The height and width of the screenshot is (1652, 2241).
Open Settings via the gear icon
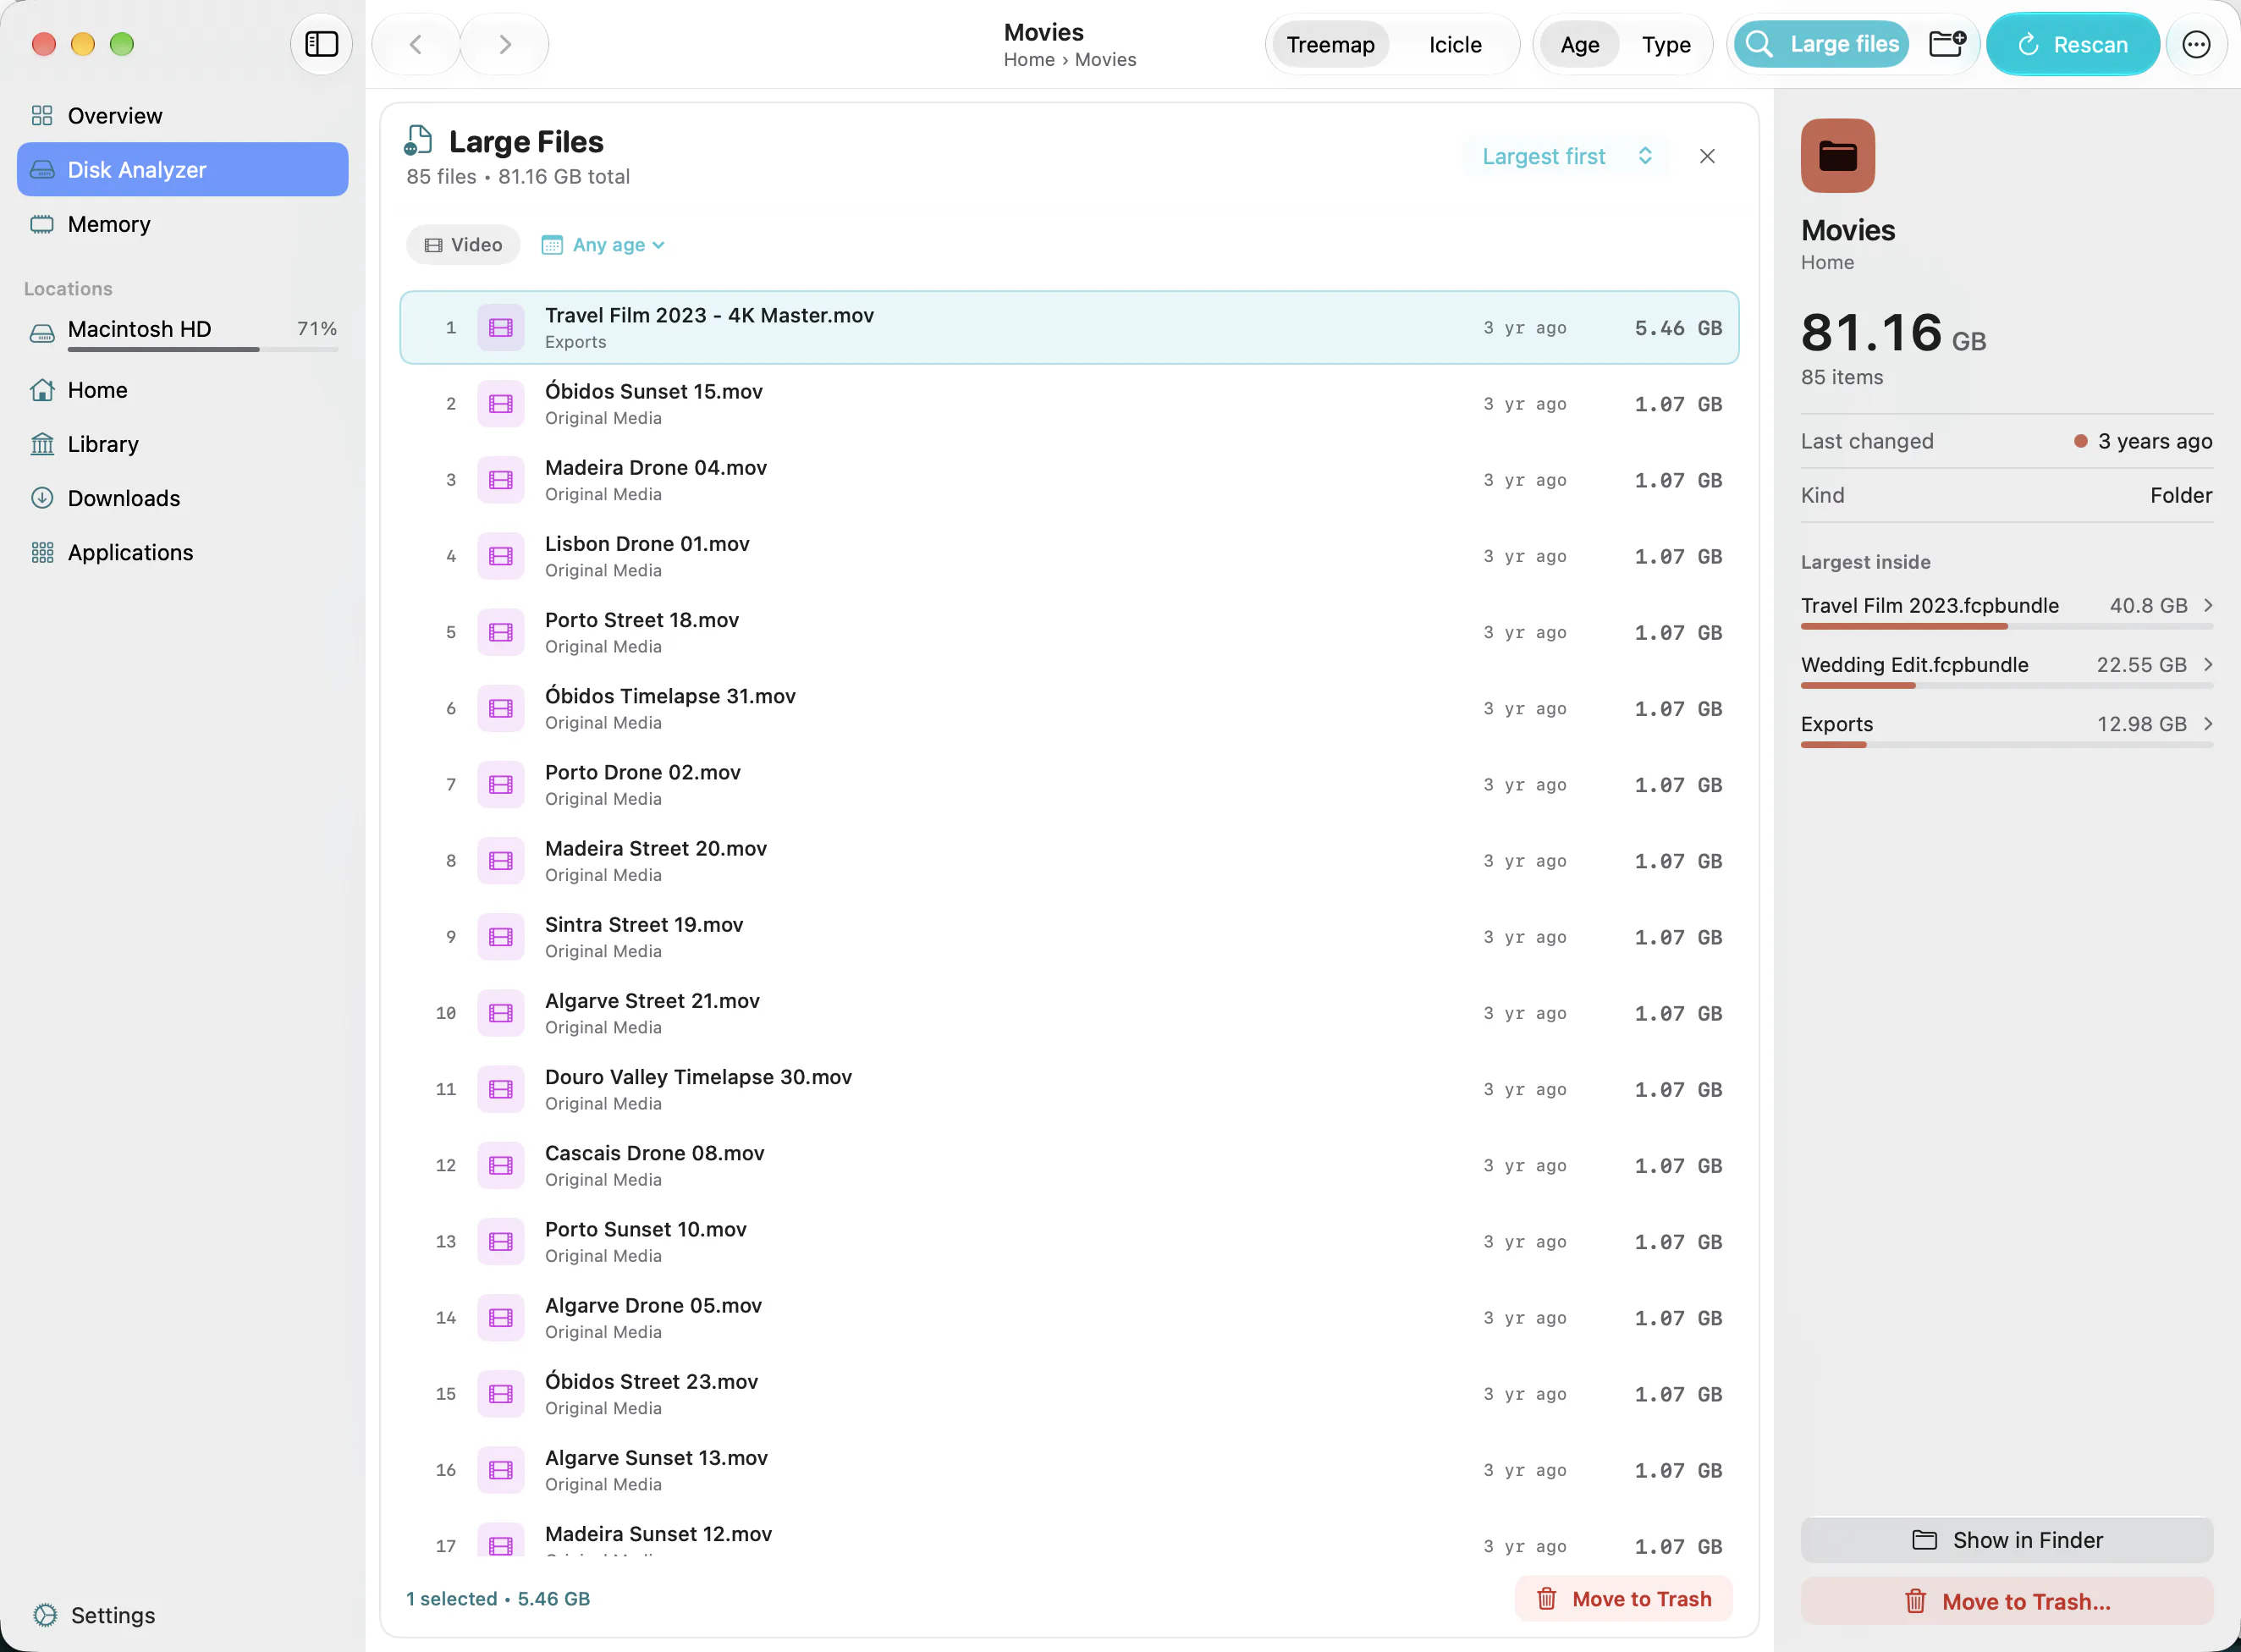45,1615
